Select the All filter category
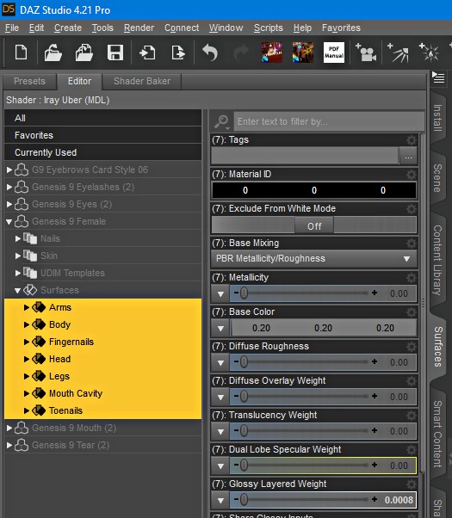Screen dimensions: 452x518 tap(102, 118)
